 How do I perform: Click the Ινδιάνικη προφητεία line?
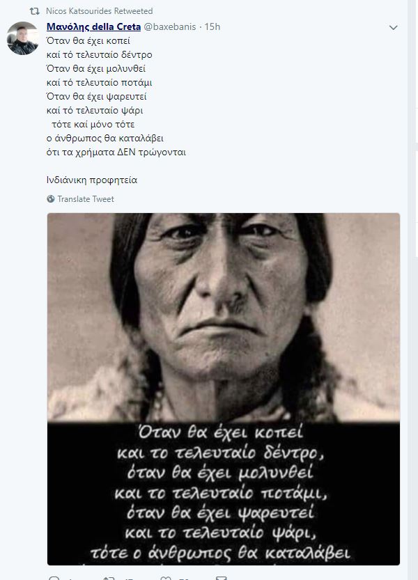coord(92,180)
